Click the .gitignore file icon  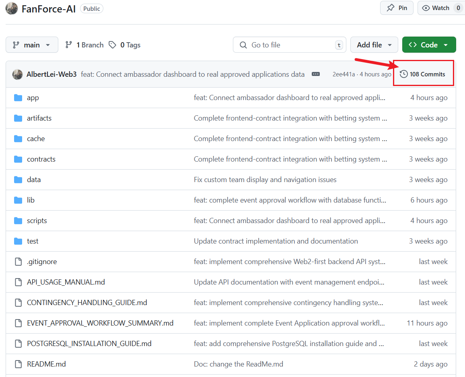(19, 261)
